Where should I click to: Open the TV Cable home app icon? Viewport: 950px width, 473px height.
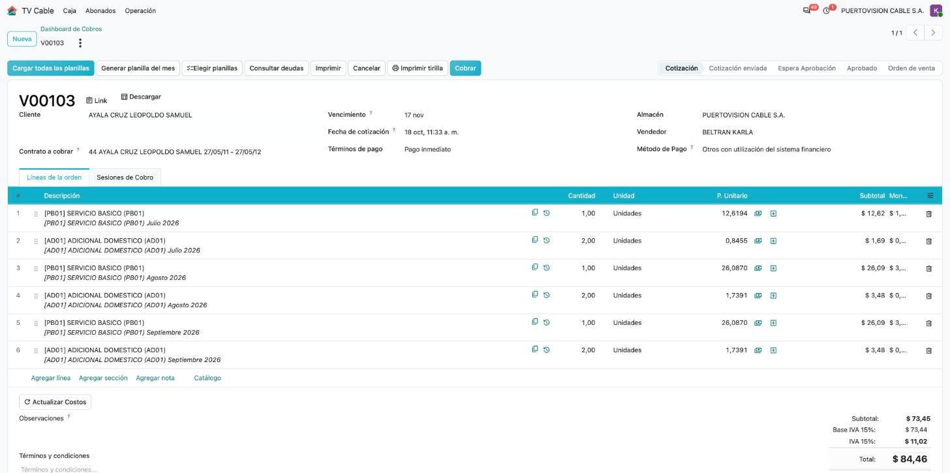[x=12, y=10]
